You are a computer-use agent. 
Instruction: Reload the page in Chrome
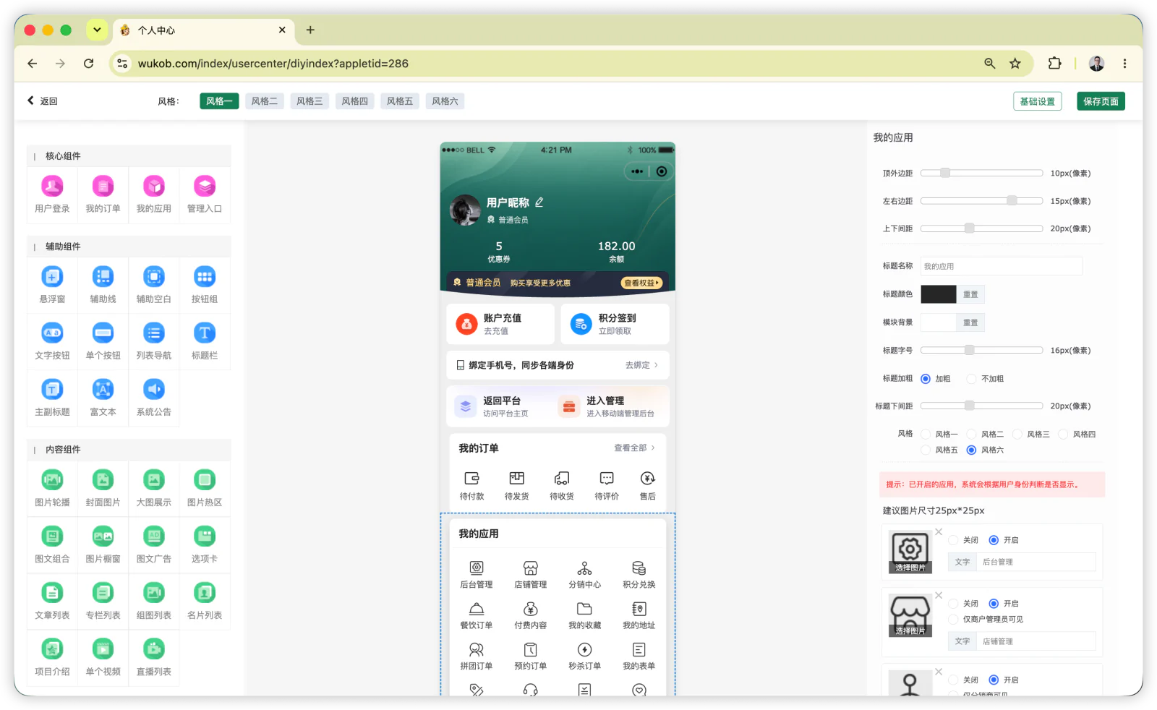pos(88,64)
